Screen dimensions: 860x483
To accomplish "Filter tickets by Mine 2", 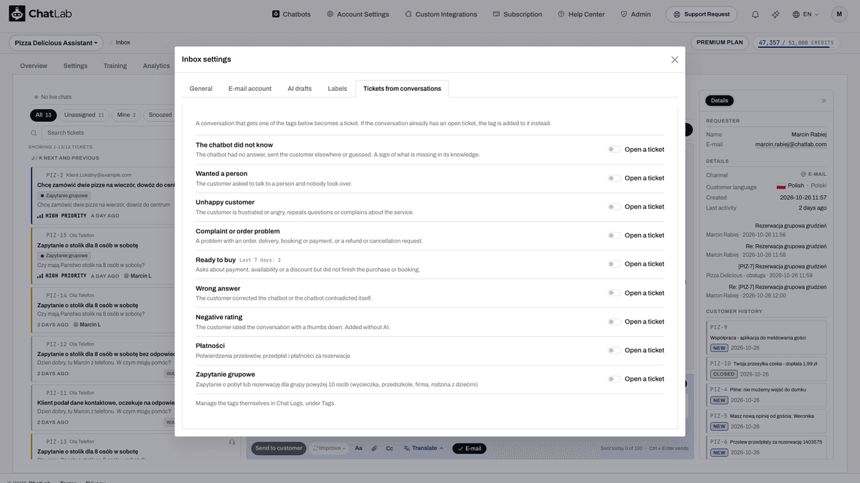I will (126, 114).
